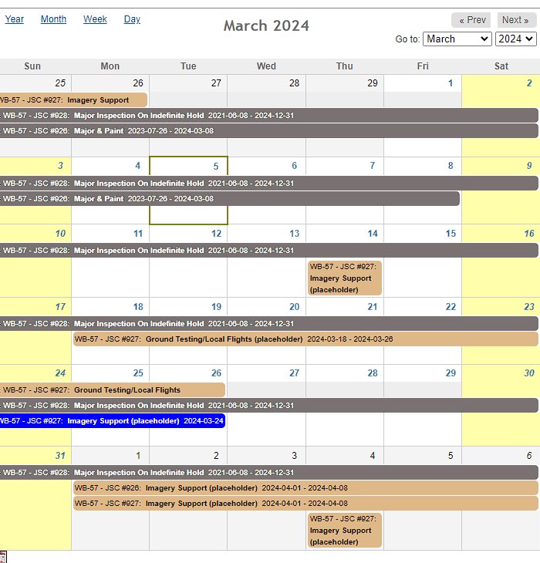This screenshot has width=540, height=563.
Task: Open the blue Imagery Support 2024-03-24 event
Action: [113, 421]
